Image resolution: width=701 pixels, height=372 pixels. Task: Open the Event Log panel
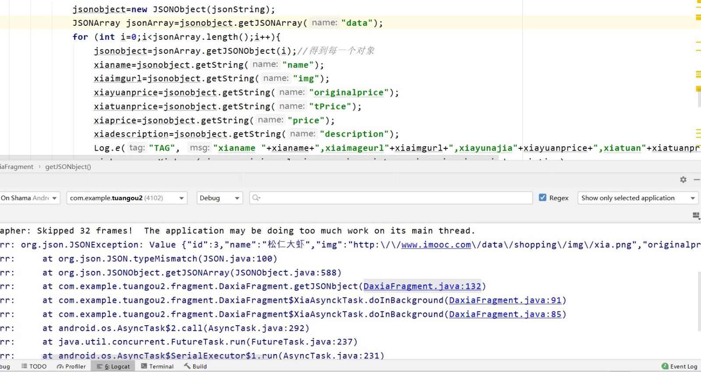(x=680, y=366)
